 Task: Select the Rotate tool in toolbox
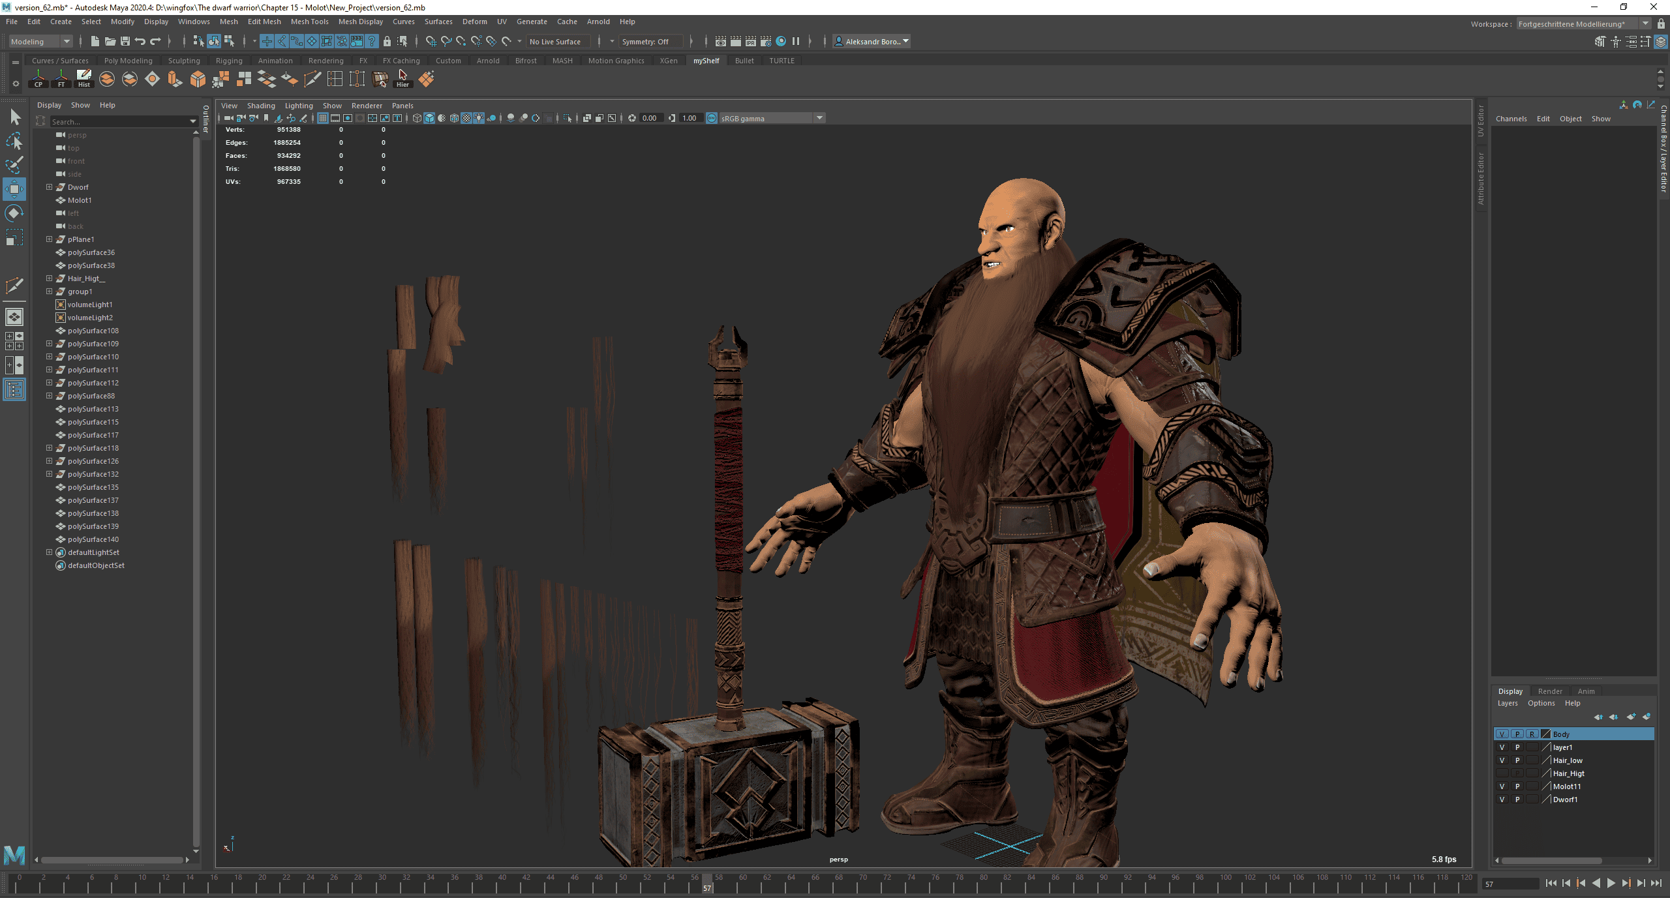[x=14, y=213]
